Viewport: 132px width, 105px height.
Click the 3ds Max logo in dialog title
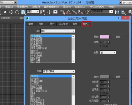tap(27, 18)
